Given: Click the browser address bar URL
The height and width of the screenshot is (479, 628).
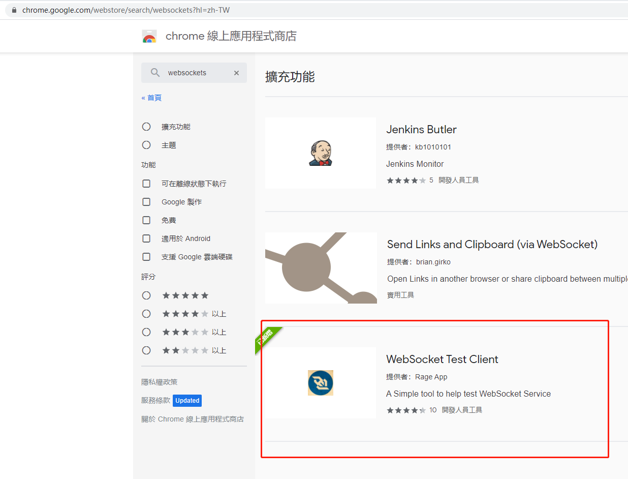Looking at the screenshot, I should (126, 10).
